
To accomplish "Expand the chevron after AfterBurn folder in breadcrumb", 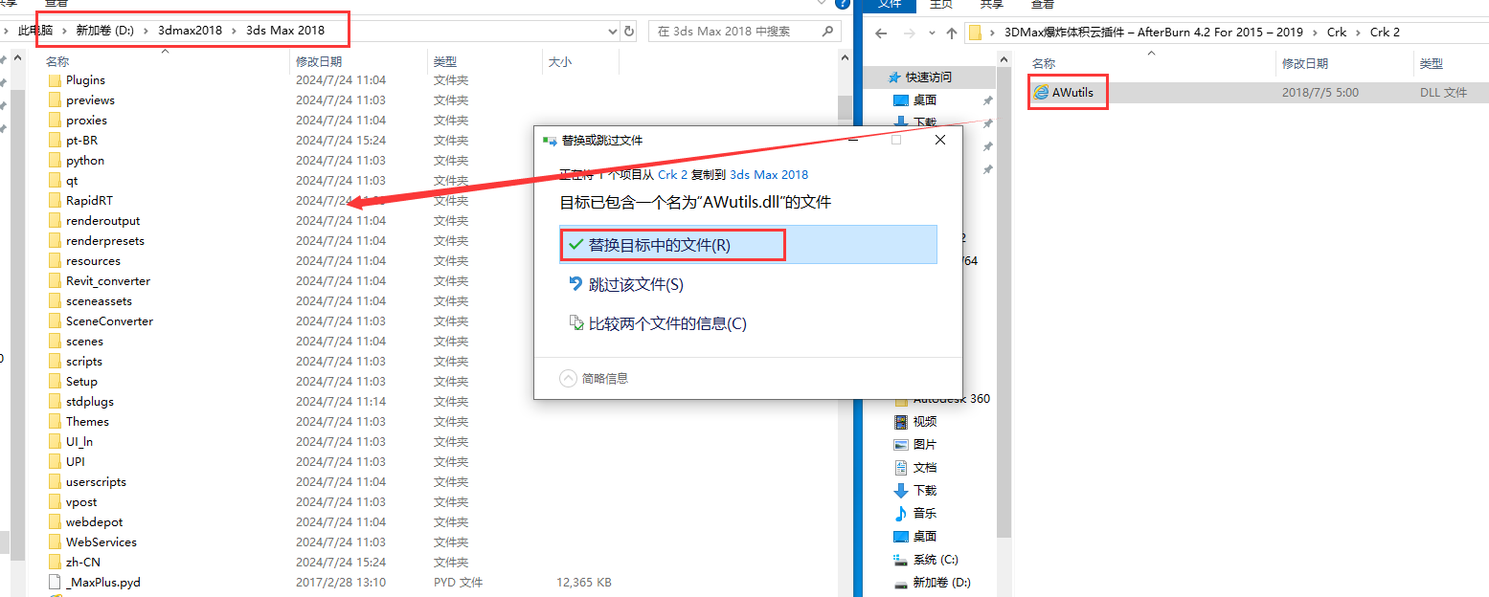I will 1314,33.
